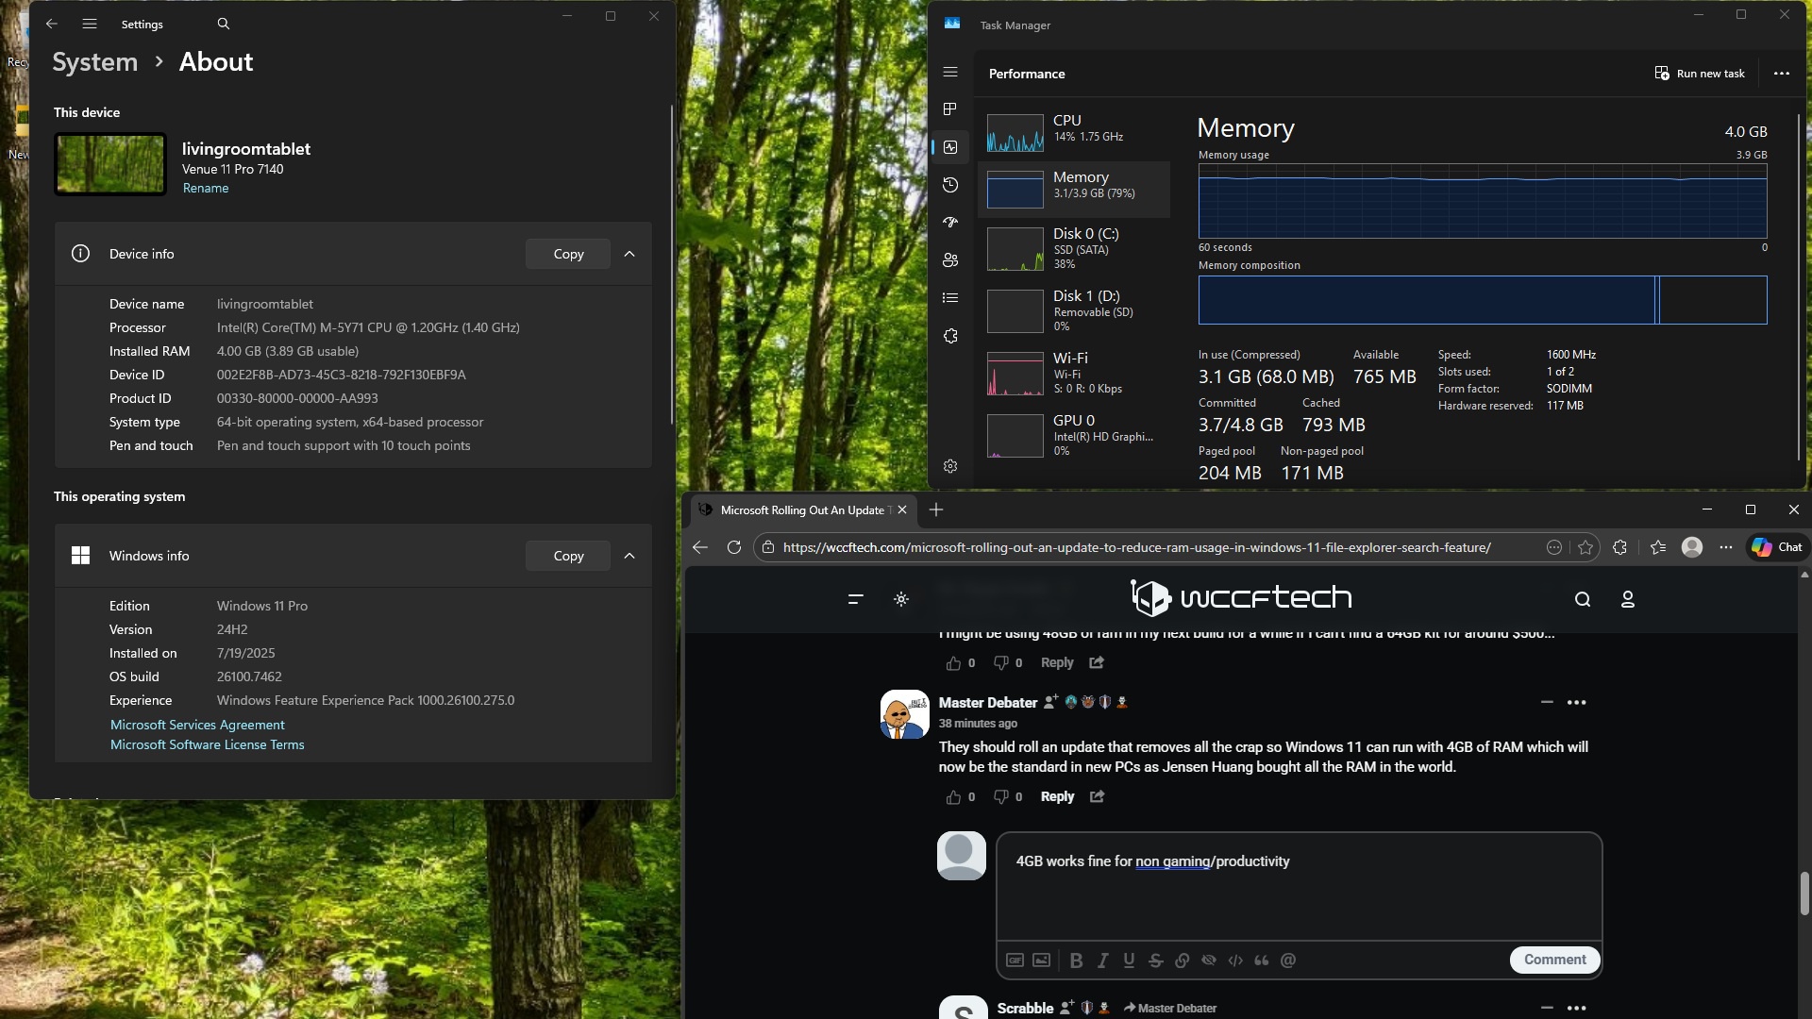The width and height of the screenshot is (1812, 1019).
Task: Mark text as spoiler in comment editor
Action: (x=1208, y=960)
